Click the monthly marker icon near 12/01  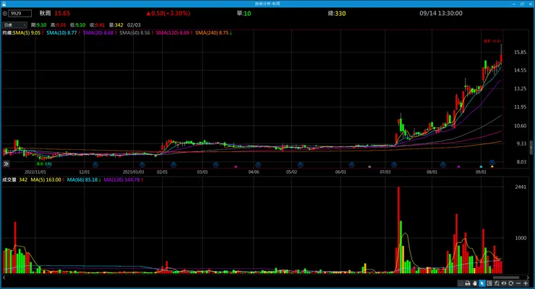coord(95,165)
